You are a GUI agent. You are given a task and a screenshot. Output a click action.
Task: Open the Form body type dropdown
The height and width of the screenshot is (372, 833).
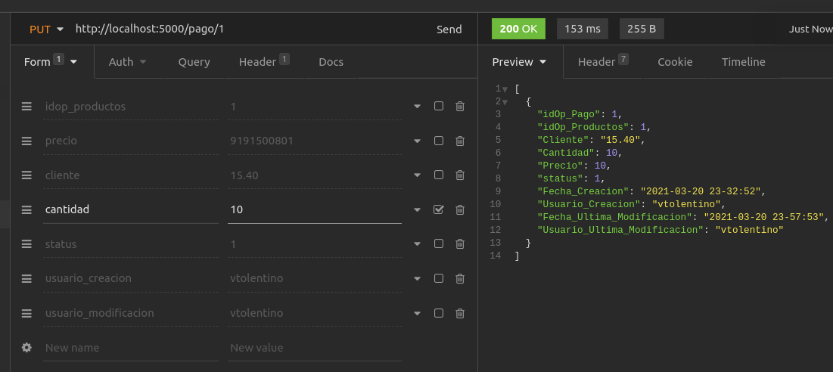tap(51, 61)
